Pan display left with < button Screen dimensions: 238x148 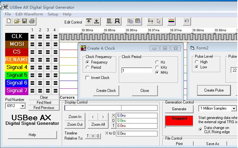point(93,117)
